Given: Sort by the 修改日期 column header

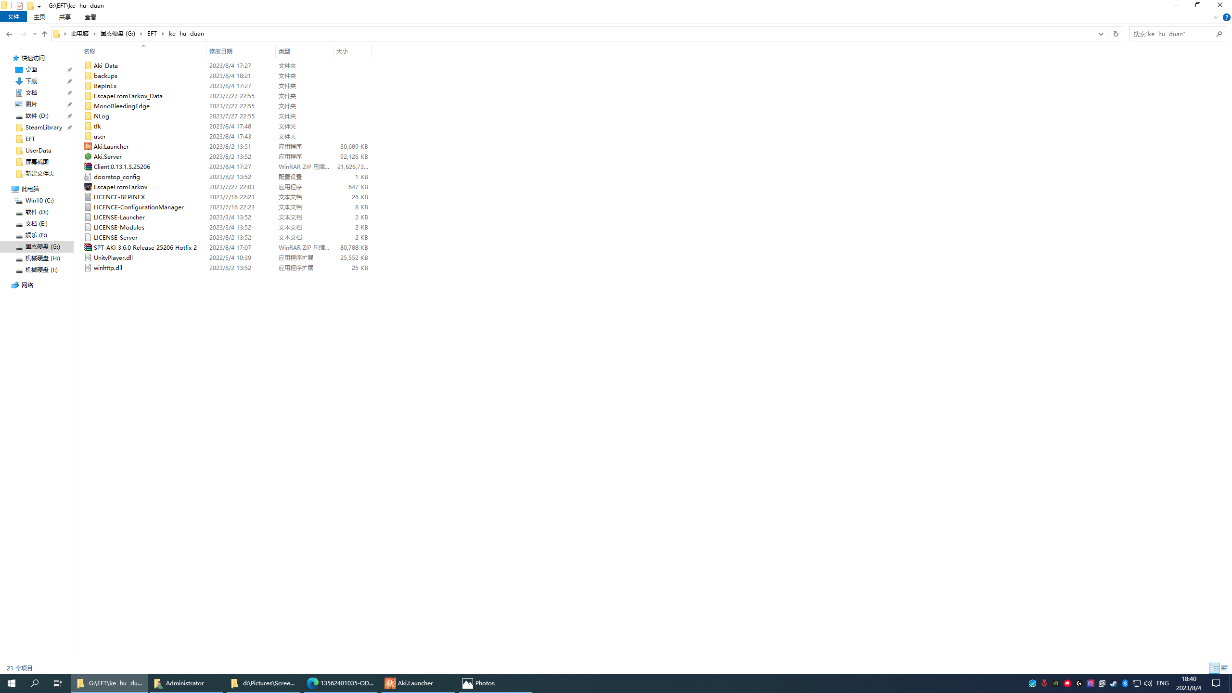Looking at the screenshot, I should click(221, 51).
